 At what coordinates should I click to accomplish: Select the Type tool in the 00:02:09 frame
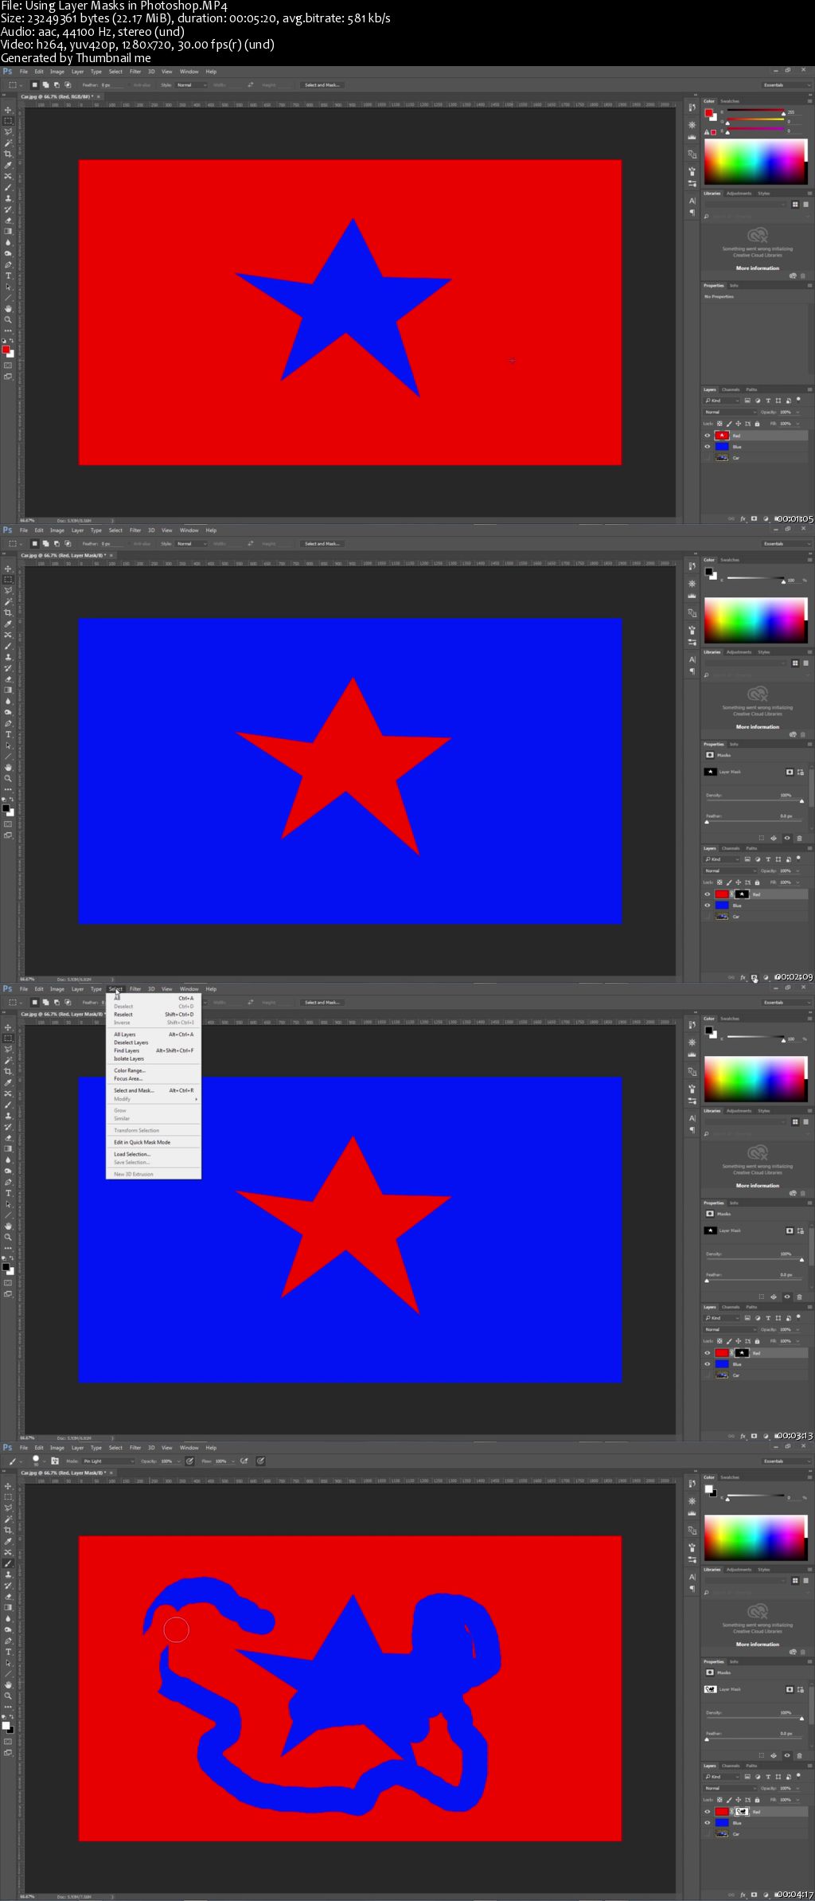click(x=9, y=734)
